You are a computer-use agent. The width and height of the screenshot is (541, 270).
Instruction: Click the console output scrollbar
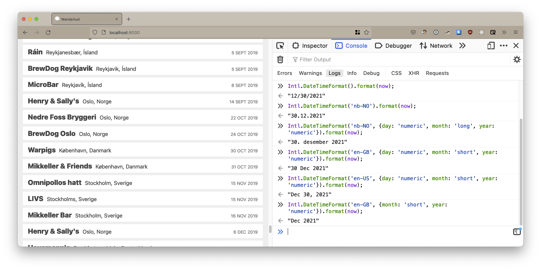[x=521, y=172]
